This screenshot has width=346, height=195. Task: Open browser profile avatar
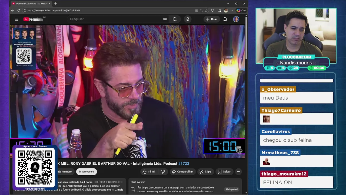coord(226,10)
